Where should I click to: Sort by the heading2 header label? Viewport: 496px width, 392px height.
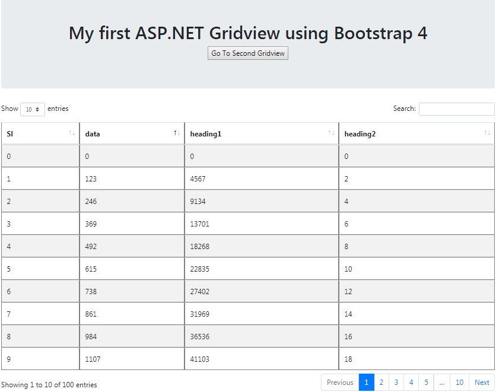tap(360, 133)
